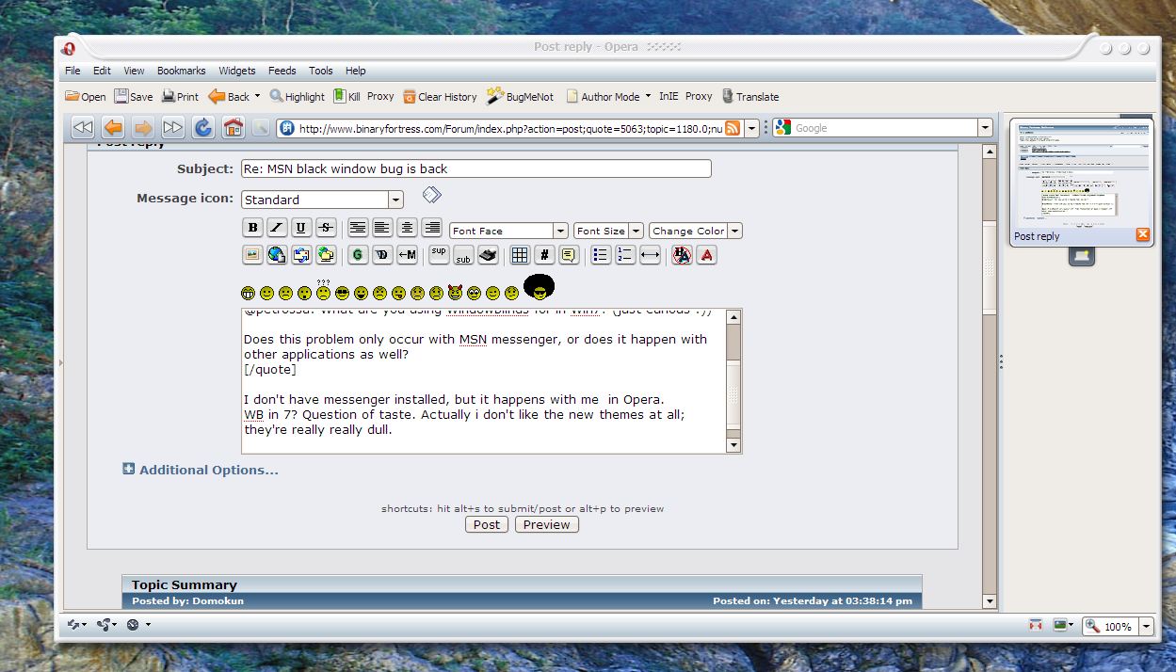
Task: Insert bulleted list with the list icon
Action: 601,255
